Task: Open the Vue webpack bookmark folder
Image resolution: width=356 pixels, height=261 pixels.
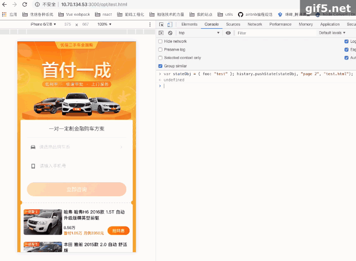Action: (x=74, y=14)
